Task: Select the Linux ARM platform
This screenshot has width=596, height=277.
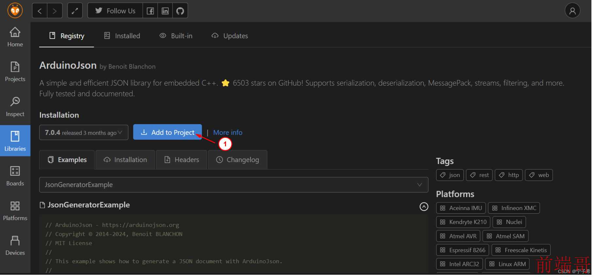Action: pos(507,264)
